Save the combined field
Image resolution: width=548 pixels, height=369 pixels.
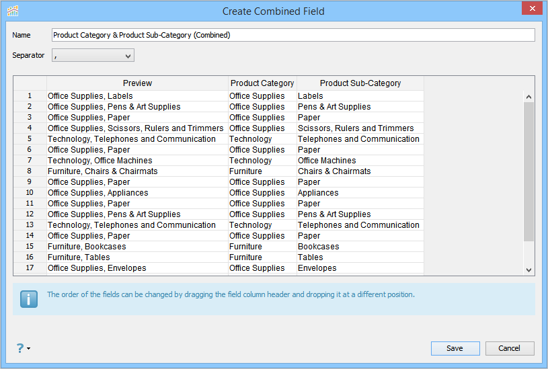pyautogui.click(x=455, y=348)
